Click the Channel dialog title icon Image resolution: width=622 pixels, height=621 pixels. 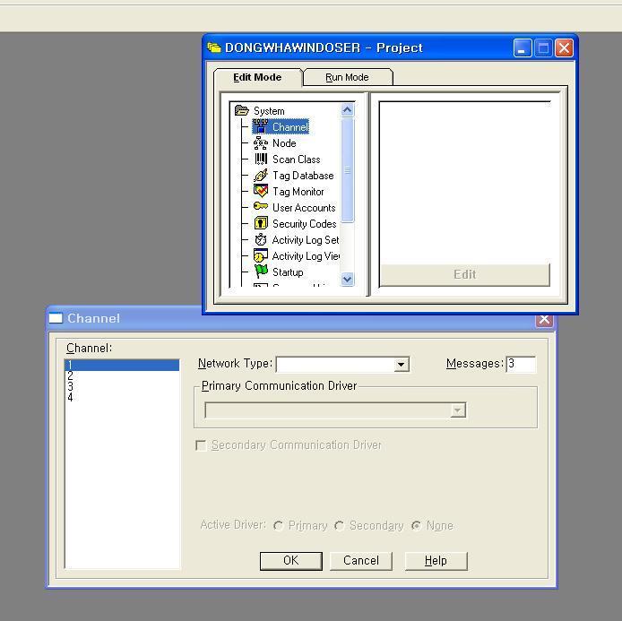pyautogui.click(x=56, y=318)
